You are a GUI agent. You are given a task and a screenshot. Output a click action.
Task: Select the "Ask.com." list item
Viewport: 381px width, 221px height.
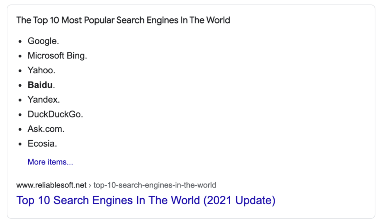(x=46, y=129)
